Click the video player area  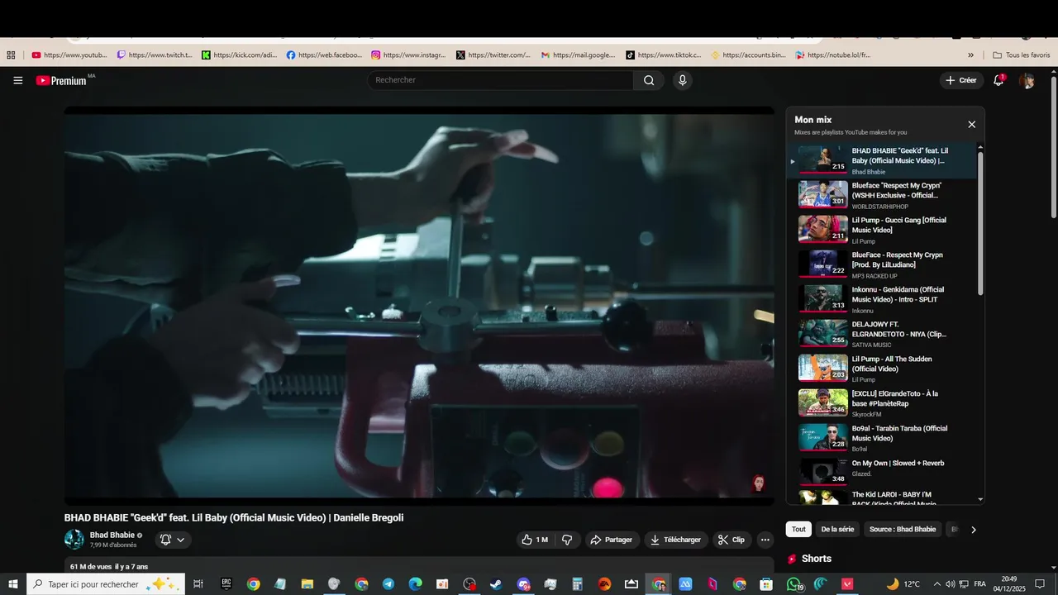click(x=419, y=305)
